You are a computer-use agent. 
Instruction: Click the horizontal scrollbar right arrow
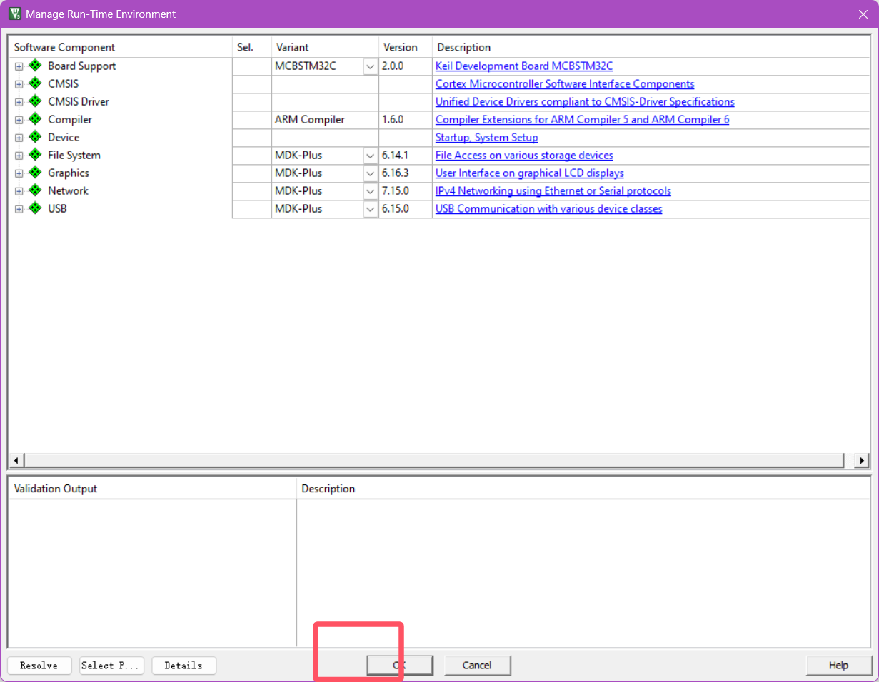863,460
